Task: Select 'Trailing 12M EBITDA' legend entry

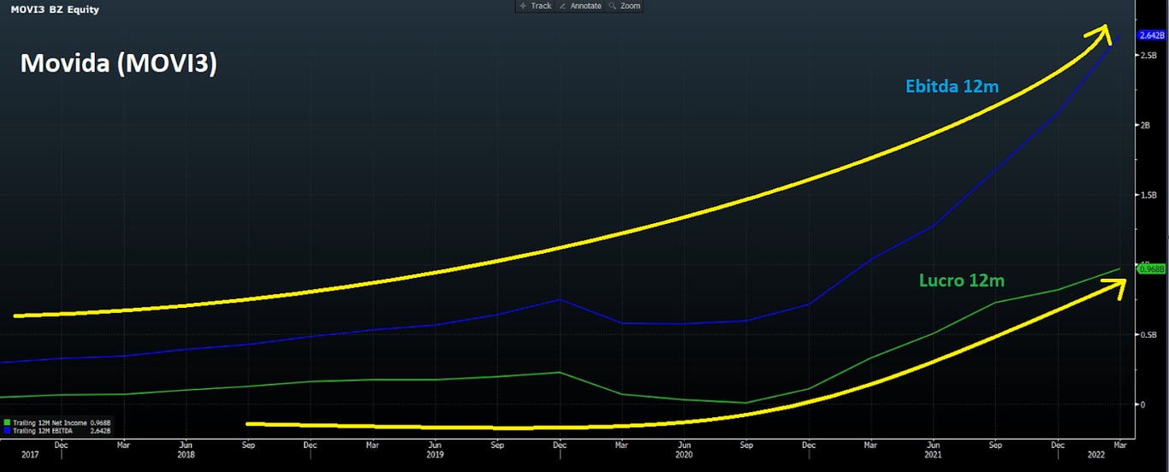Action: pos(43,431)
